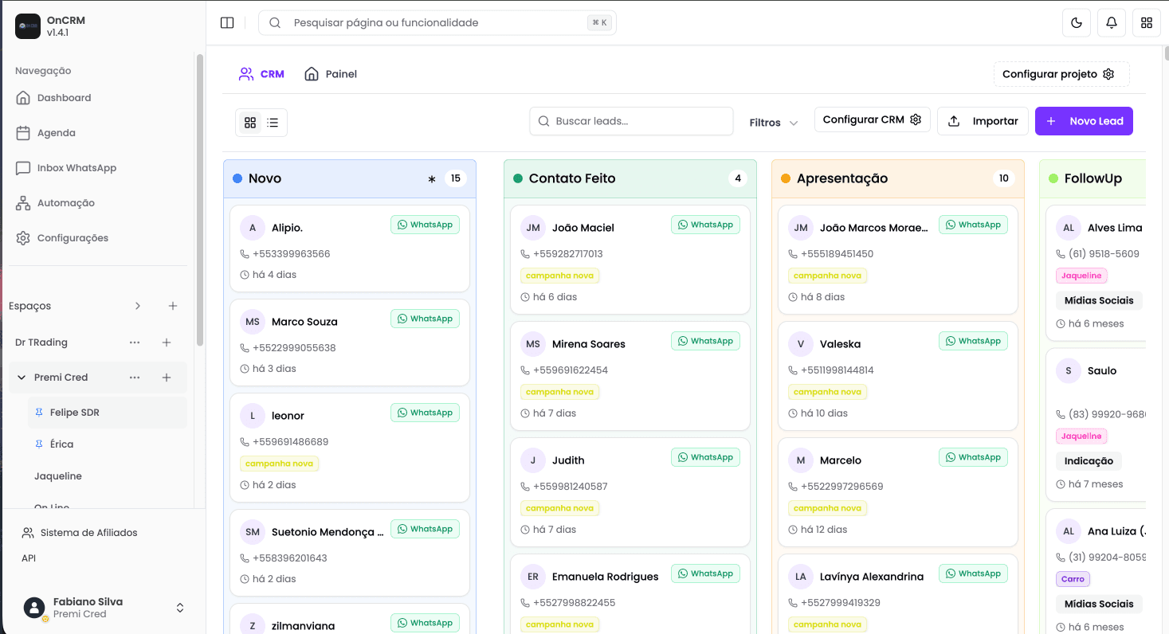Click the Importar upload button
1169x634 pixels.
983,121
